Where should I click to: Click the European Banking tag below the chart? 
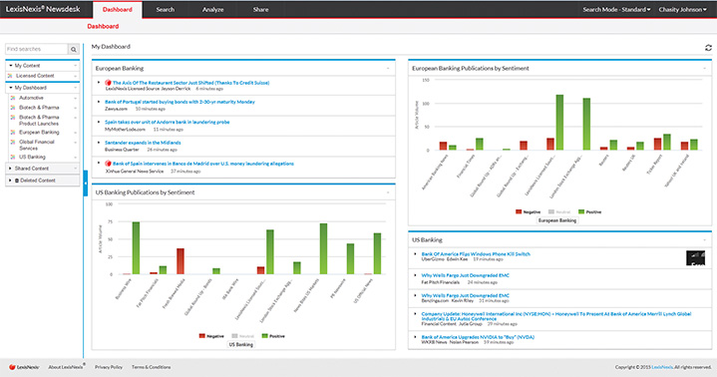(557, 220)
